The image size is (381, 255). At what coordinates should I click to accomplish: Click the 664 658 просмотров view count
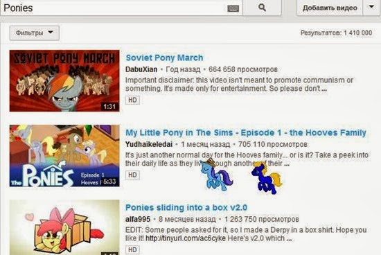click(243, 69)
